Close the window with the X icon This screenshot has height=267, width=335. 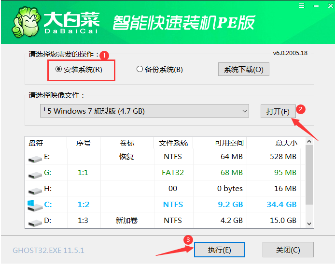tap(331, 6)
